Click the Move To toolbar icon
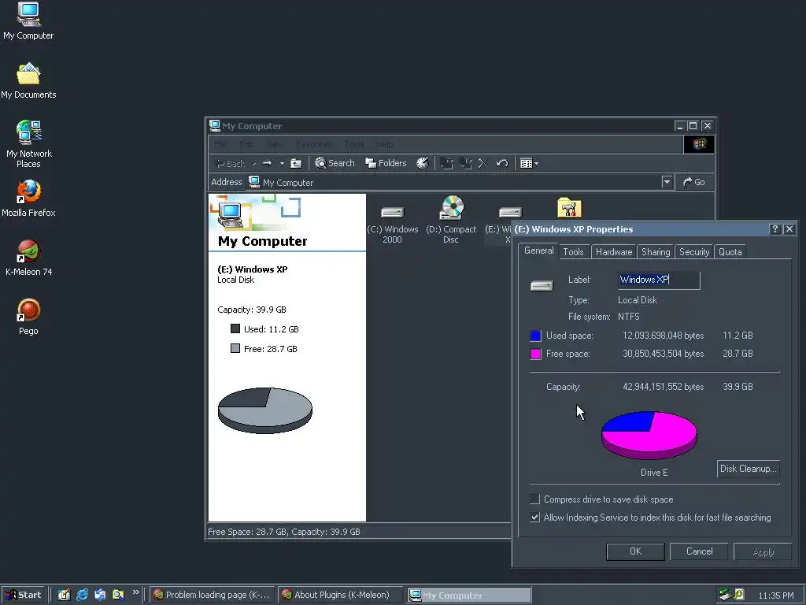The height and width of the screenshot is (605, 806). pyautogui.click(x=447, y=164)
